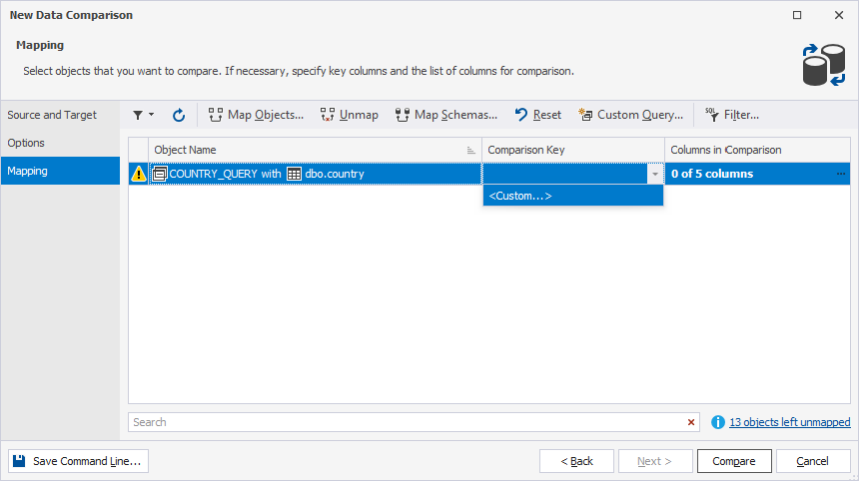This screenshot has height=481, width=859.
Task: Open the Custom Query dialog
Action: (x=630, y=115)
